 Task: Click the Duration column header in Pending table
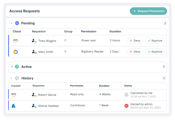(x=115, y=31)
